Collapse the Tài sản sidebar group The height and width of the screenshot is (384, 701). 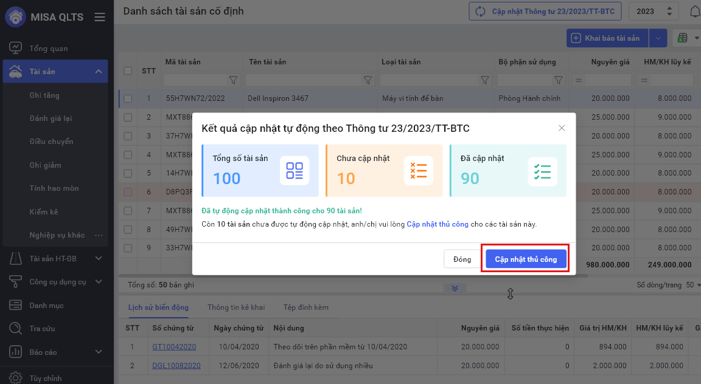[99, 72]
